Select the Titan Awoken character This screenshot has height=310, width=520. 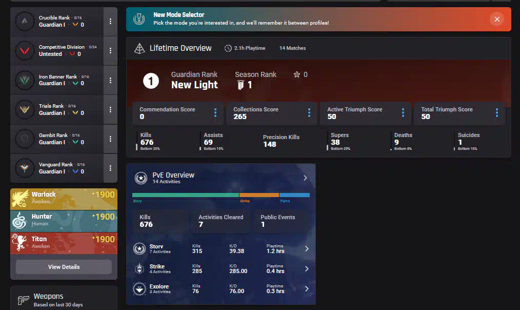pyautogui.click(x=64, y=243)
